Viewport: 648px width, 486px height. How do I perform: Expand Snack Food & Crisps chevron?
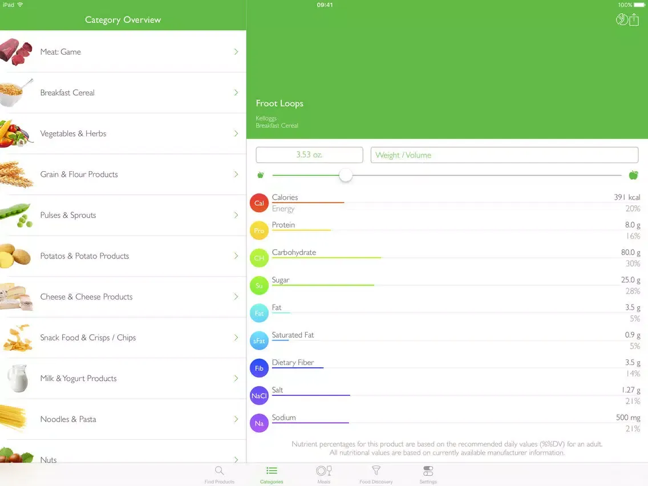click(x=236, y=338)
